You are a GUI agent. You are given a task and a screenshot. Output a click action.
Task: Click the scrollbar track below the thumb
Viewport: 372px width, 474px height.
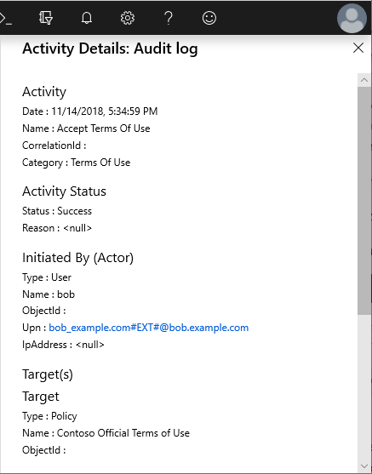[364, 387]
